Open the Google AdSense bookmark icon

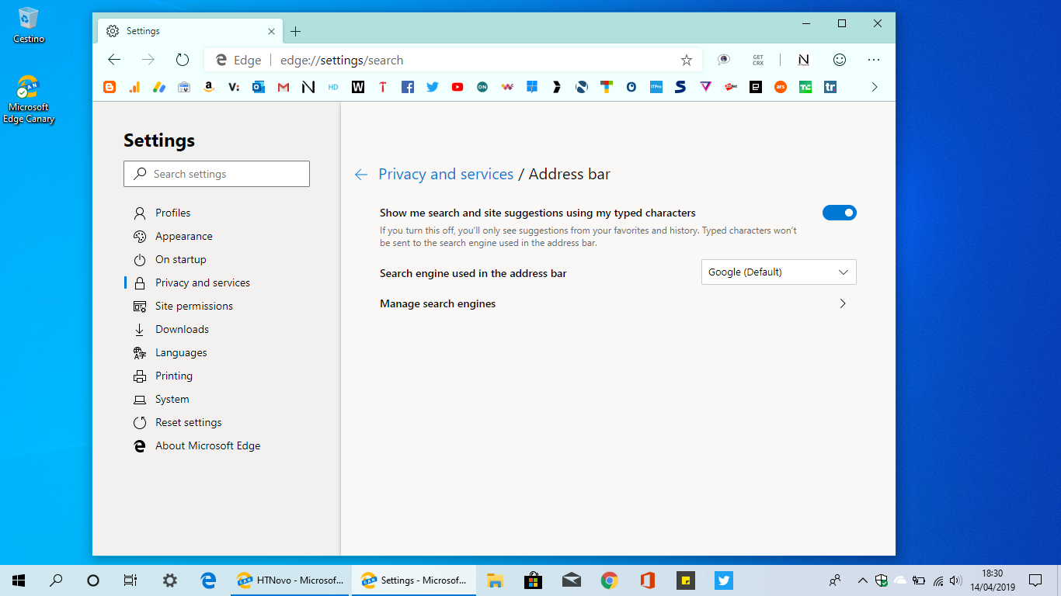point(159,87)
